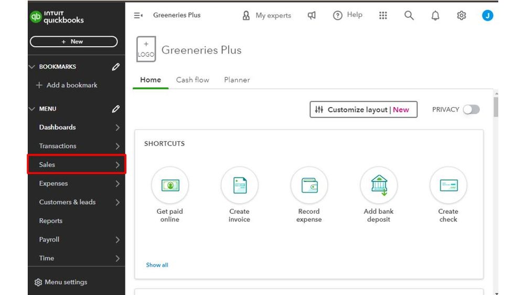Open the apps grid icon

[383, 15]
